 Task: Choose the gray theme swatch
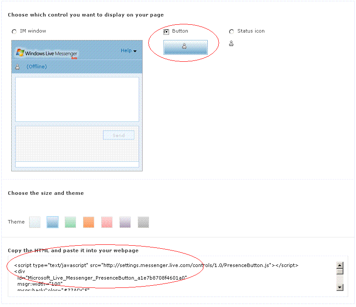143,222
